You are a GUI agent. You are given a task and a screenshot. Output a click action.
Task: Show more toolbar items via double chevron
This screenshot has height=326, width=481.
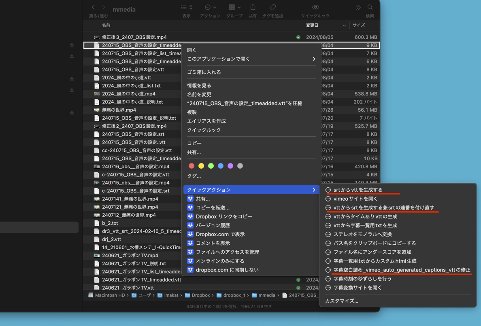(x=358, y=7)
